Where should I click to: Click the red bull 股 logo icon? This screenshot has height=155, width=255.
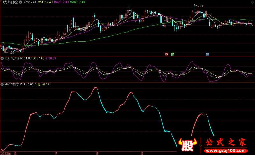[x=188, y=145]
